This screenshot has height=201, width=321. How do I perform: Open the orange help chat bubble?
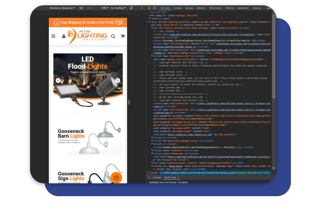[116, 178]
